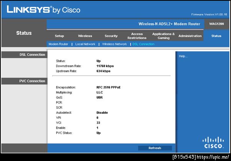Click the Autodetect: label
Screen dimensions: 231x161
[x=64, y=113]
